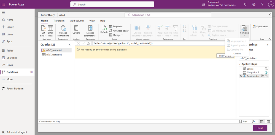Switch to the View tab
The image size is (275, 135).
click(x=92, y=21)
